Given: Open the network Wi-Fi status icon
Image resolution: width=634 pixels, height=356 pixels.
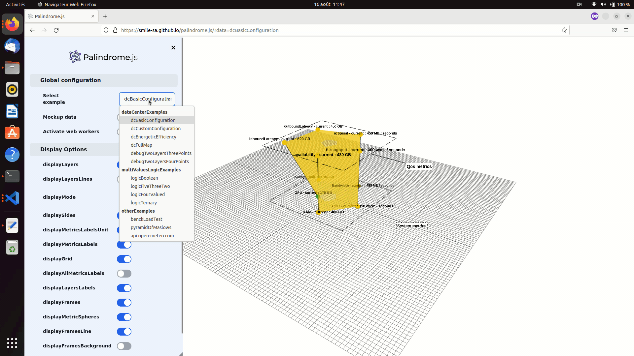Looking at the screenshot, I should [x=594, y=4].
